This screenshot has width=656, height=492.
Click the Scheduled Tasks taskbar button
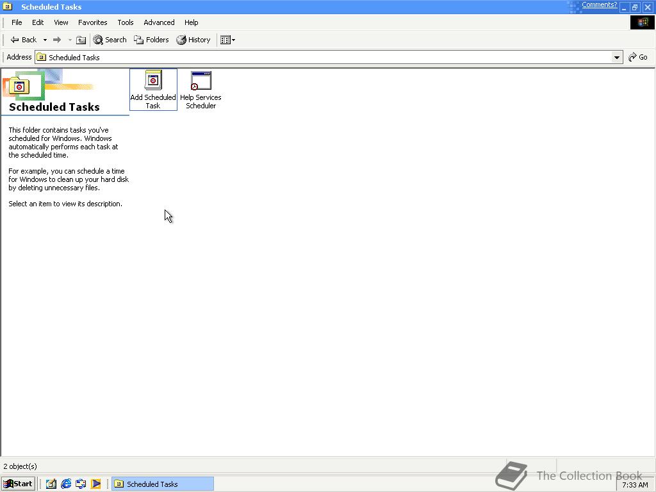[x=163, y=484]
